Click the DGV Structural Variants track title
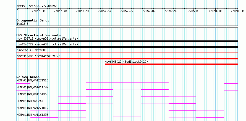 [39, 35]
